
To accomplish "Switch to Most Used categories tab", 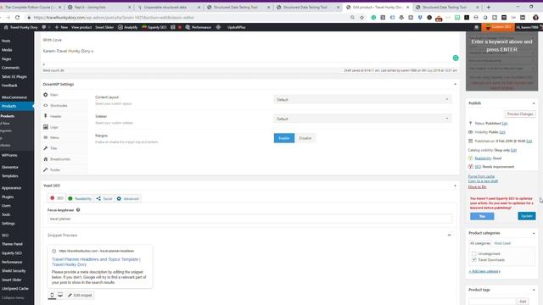I will [502, 243].
